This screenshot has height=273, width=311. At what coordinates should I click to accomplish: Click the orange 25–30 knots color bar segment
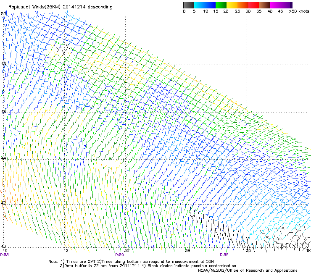[x=243, y=5]
